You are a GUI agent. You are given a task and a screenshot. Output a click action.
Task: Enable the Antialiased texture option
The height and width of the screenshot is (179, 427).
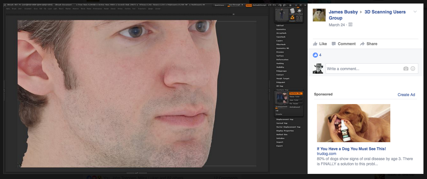click(x=296, y=107)
